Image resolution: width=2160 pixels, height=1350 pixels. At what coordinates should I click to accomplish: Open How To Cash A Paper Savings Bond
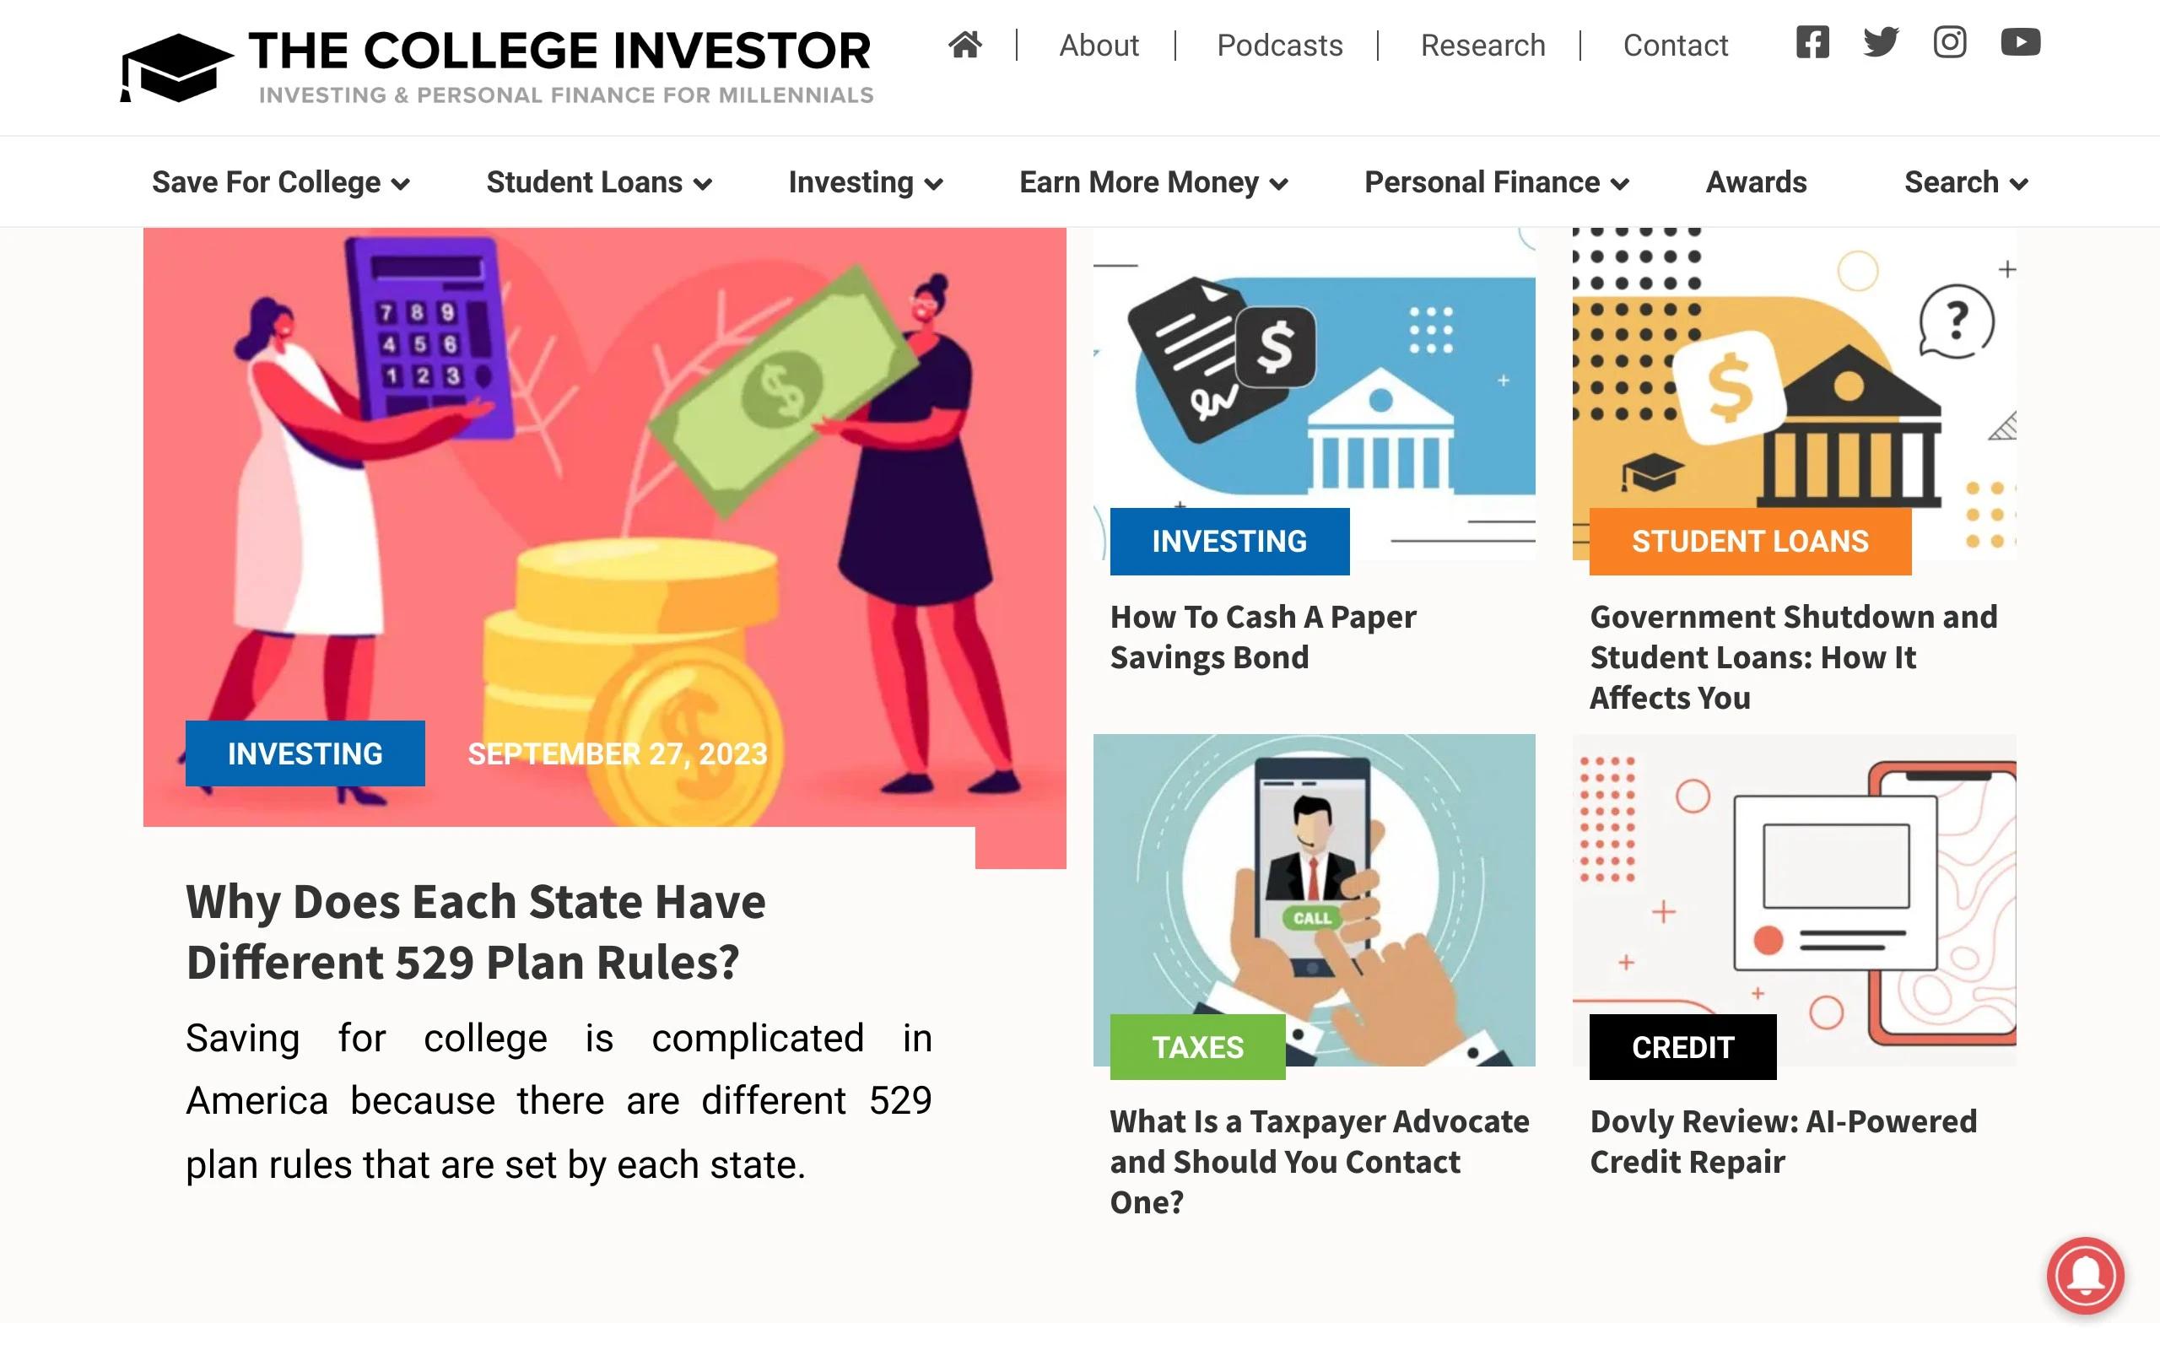pos(1262,636)
